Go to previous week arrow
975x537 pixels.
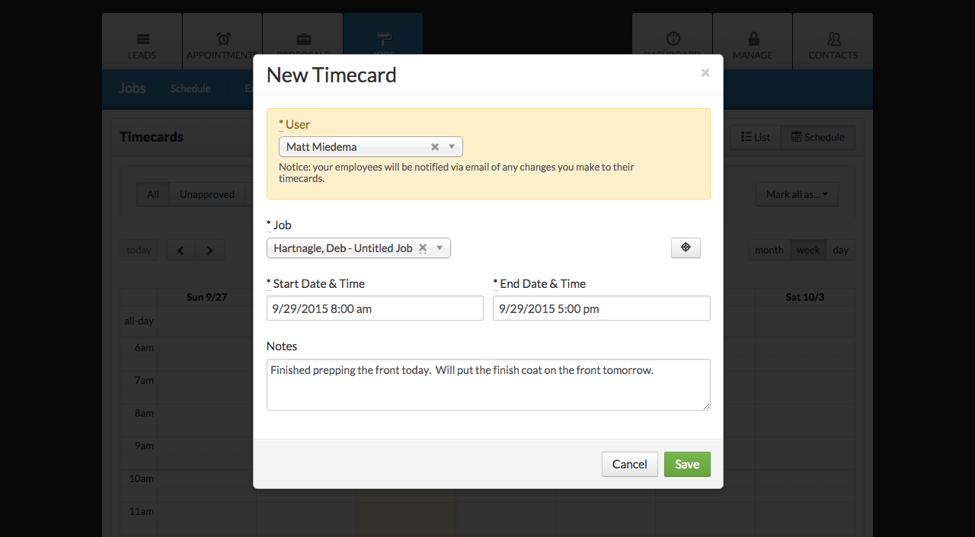pos(181,250)
